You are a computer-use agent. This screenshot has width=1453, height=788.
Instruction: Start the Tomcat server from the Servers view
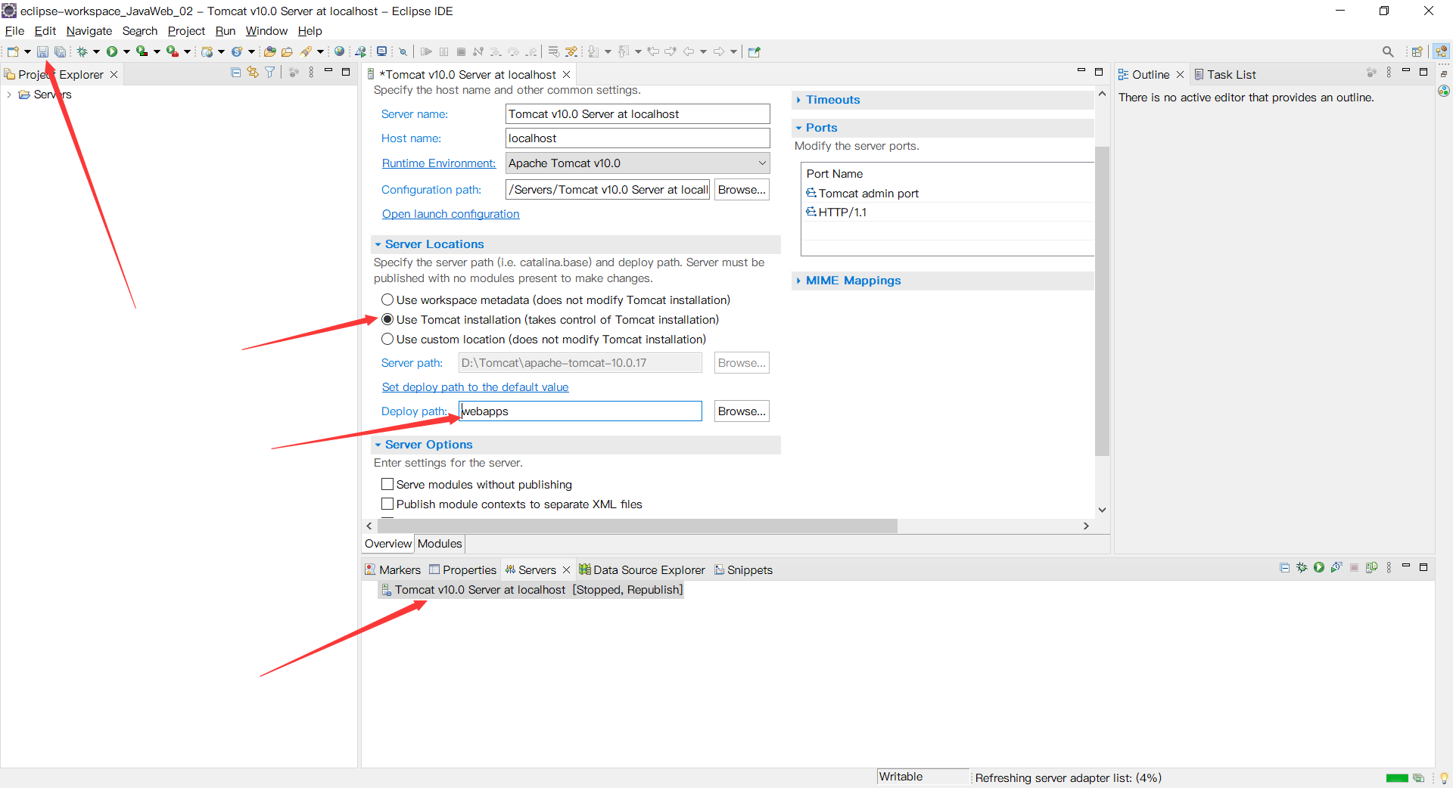pyautogui.click(x=1320, y=568)
